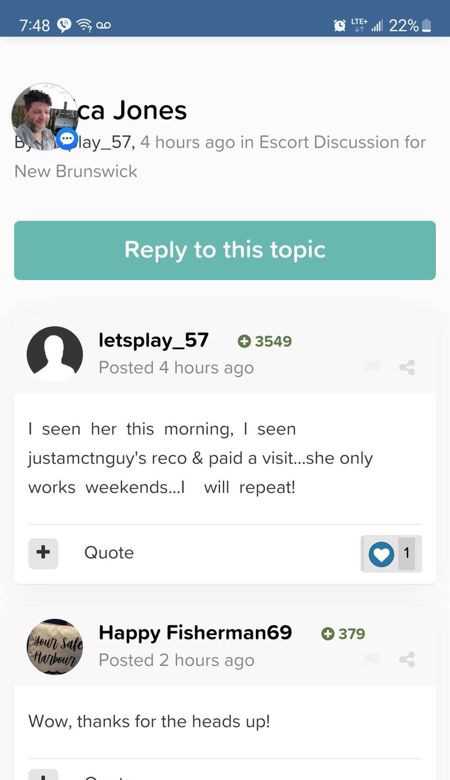Tap the green reputation badge showing 3549
450x780 pixels.
pyautogui.click(x=265, y=341)
